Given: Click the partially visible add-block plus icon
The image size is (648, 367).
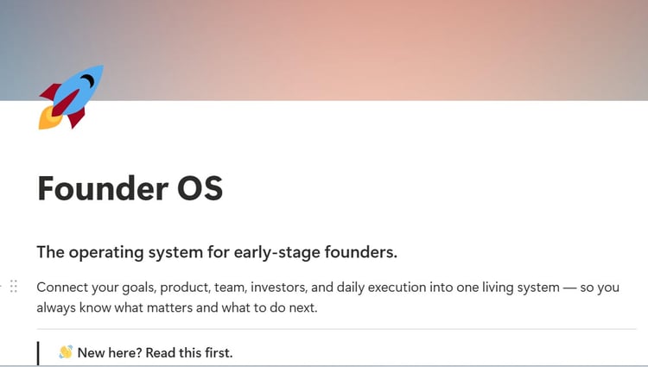Looking at the screenshot, I should pos(1,286).
